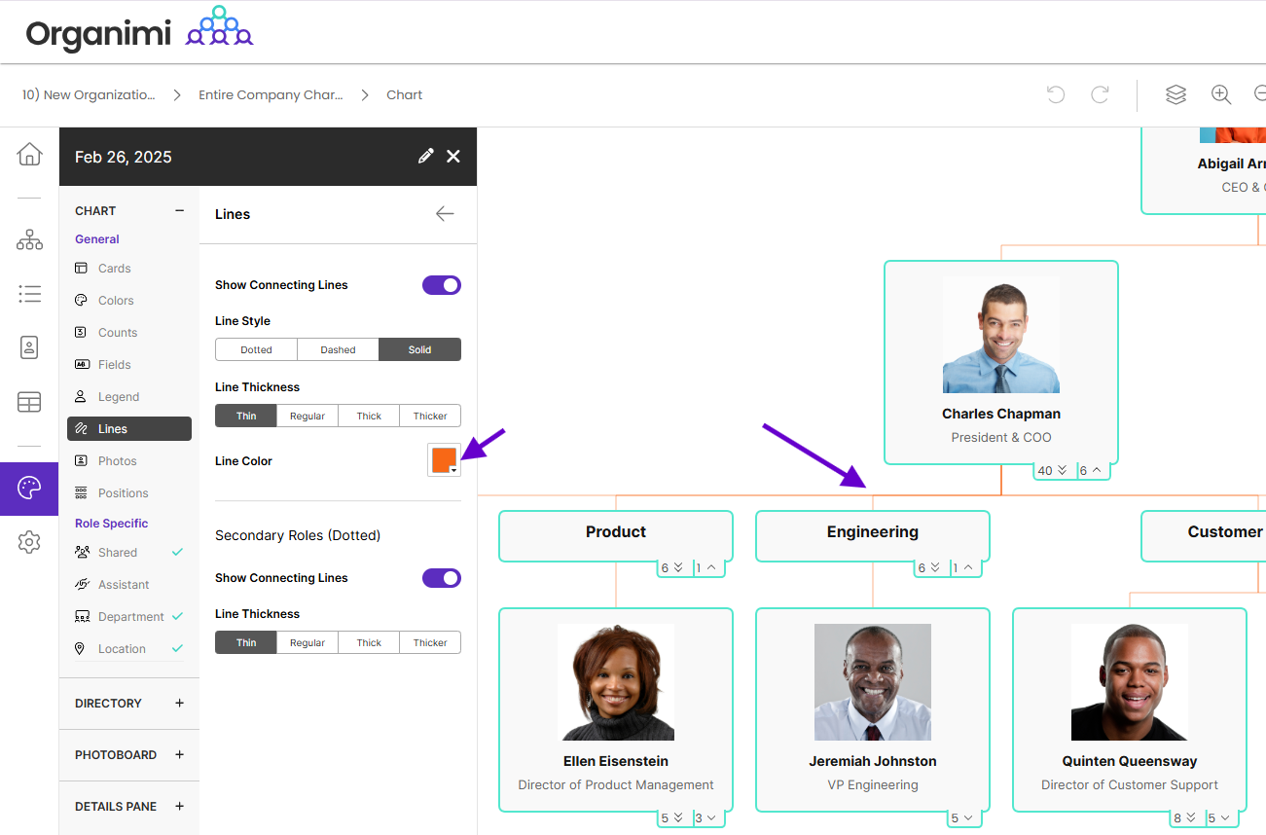Disable secondary roles Show Connecting Lines switch

click(x=441, y=578)
